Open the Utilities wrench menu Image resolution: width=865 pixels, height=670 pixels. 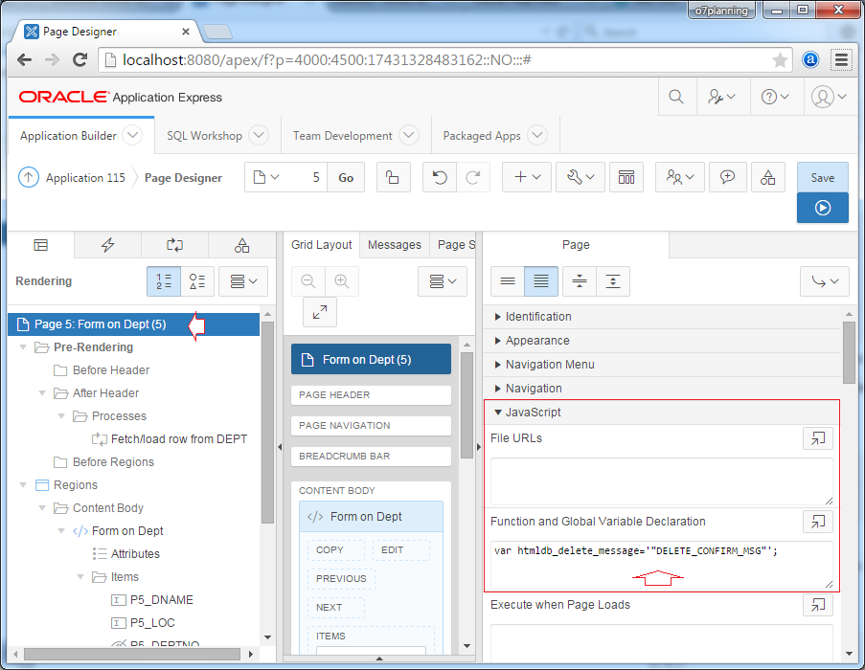(580, 177)
